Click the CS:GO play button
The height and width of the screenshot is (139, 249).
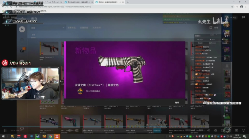22,29
